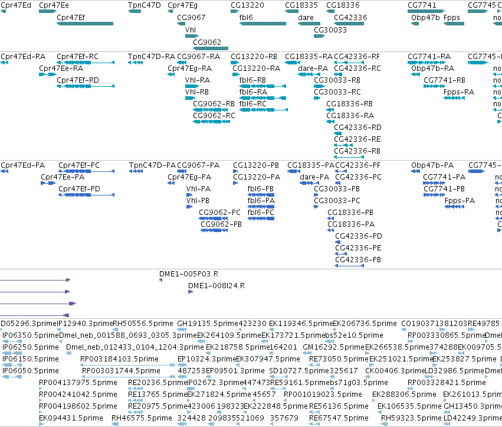Open EST GM16292.5prime
Viewport: 502px width, 427px height.
click(307, 353)
